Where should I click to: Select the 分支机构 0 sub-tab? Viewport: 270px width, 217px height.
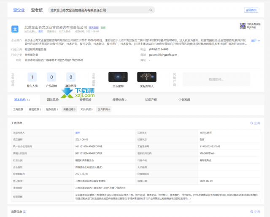104,109
